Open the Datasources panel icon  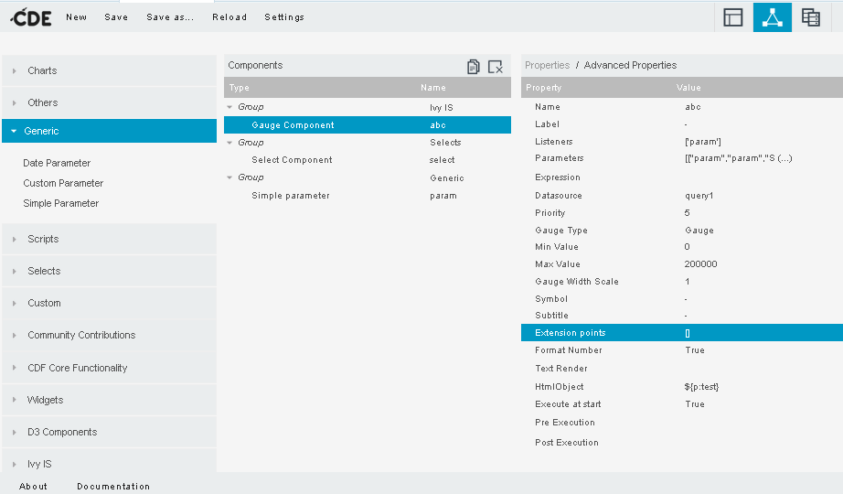[x=811, y=17]
